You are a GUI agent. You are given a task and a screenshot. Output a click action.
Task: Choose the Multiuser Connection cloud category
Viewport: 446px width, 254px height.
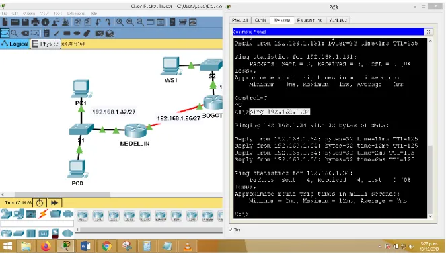pos(68,214)
